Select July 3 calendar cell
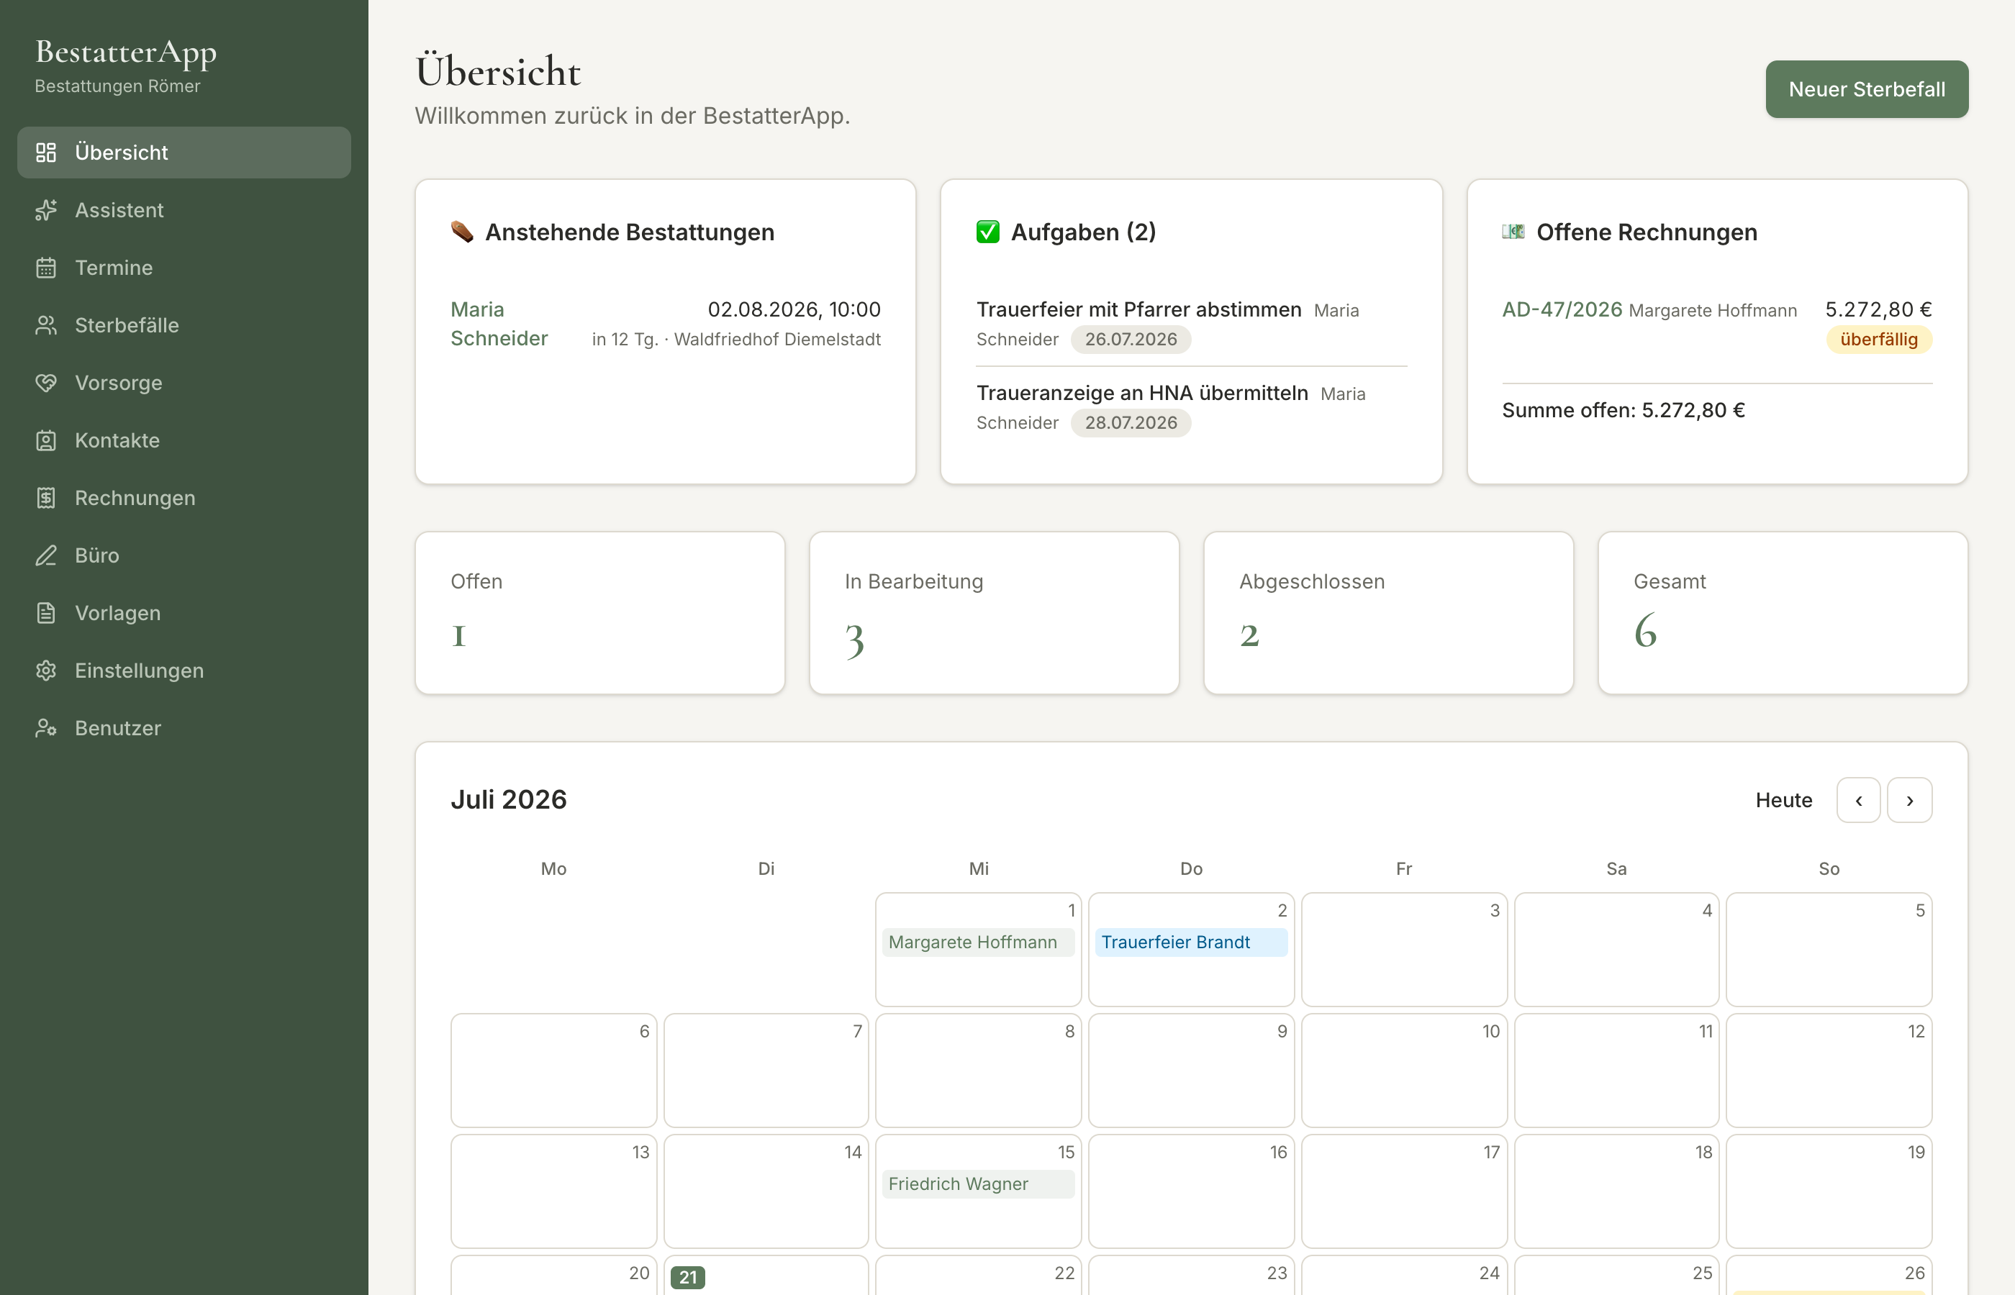Image resolution: width=2015 pixels, height=1295 pixels. 1403,950
